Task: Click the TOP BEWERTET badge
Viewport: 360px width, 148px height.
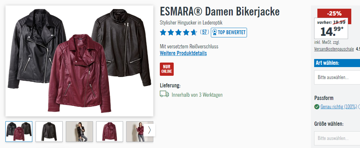Action: pyautogui.click(x=229, y=32)
